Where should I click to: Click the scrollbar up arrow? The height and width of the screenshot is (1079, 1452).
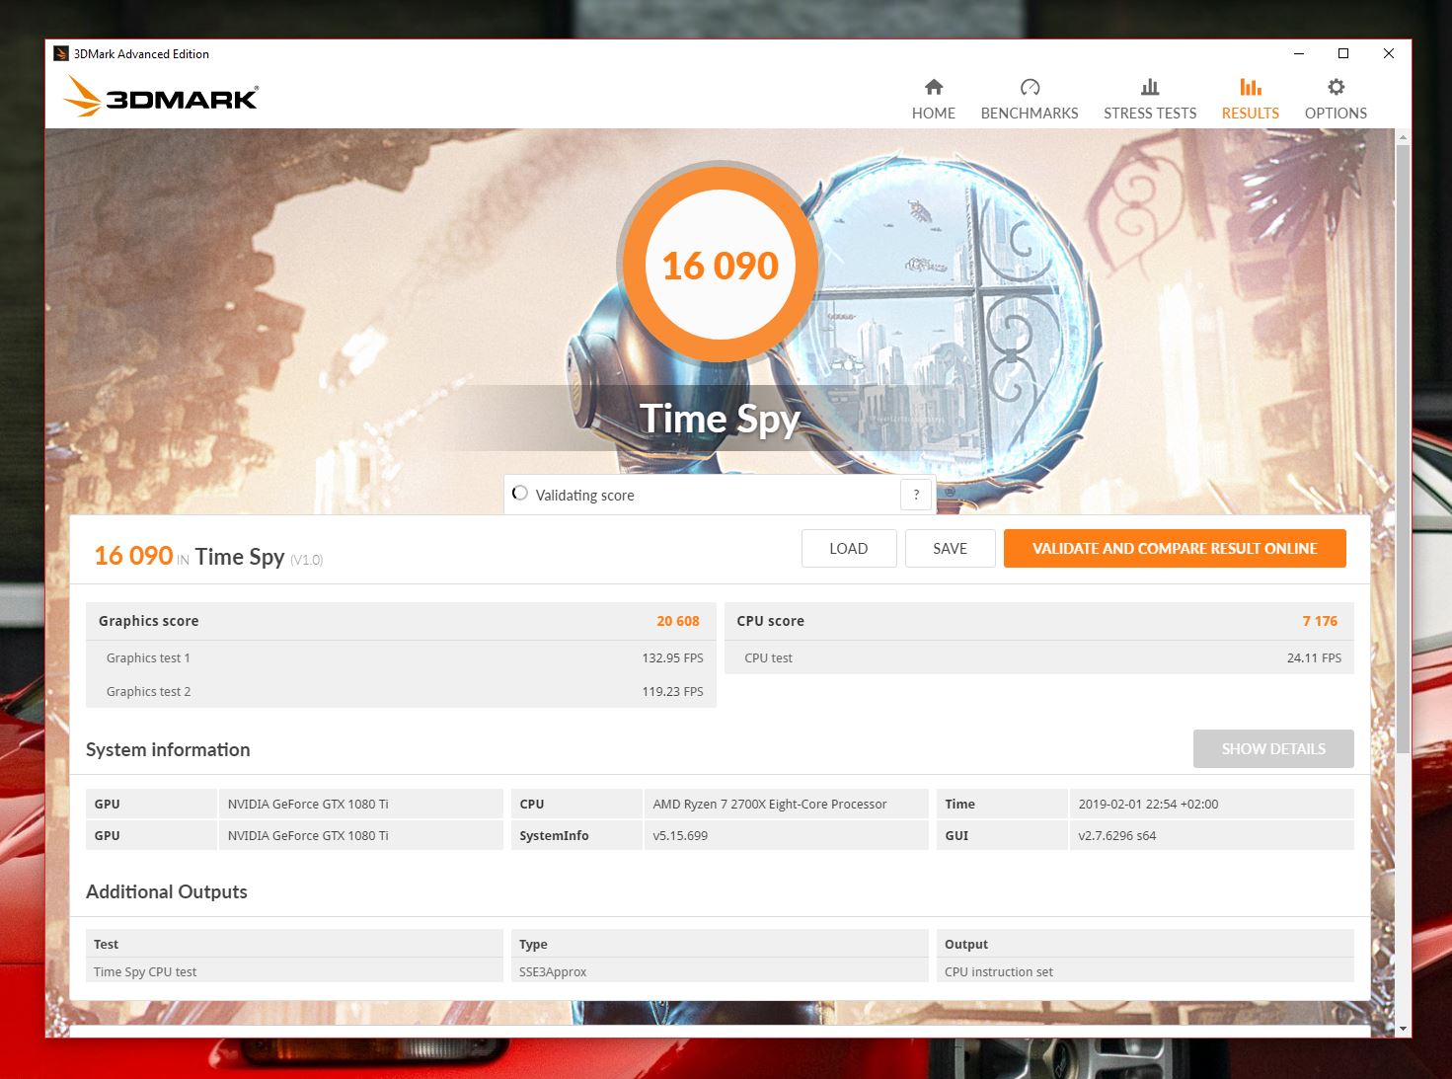pyautogui.click(x=1403, y=137)
